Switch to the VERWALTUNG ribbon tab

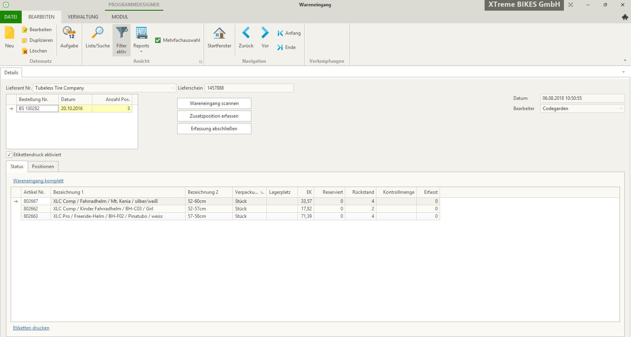click(x=83, y=17)
